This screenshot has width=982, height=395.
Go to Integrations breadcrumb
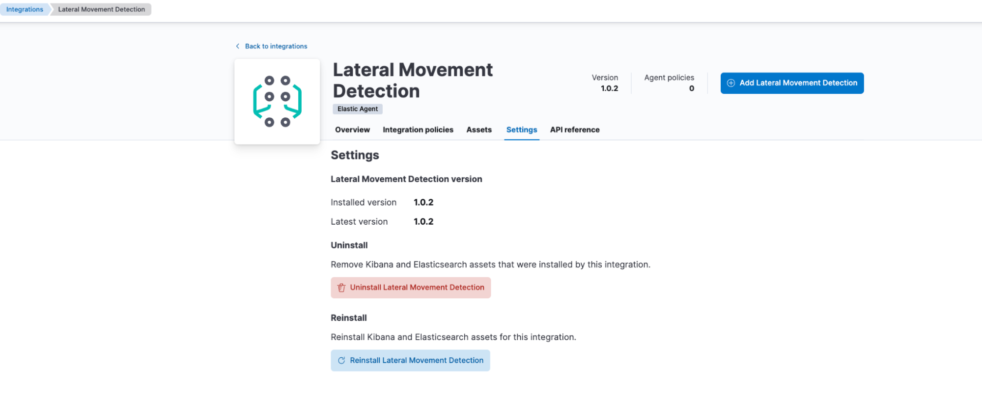click(25, 9)
